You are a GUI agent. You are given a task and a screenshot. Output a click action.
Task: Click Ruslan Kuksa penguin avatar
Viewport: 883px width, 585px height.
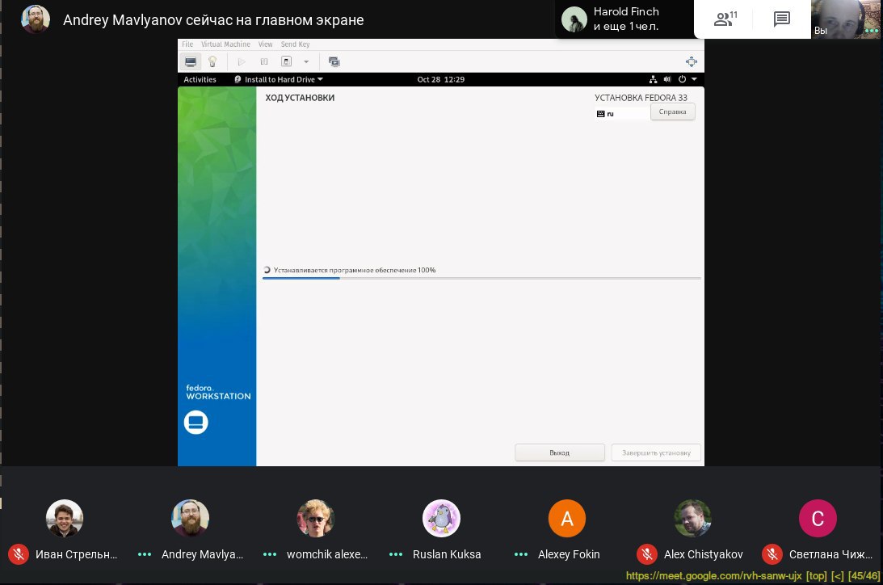click(441, 518)
